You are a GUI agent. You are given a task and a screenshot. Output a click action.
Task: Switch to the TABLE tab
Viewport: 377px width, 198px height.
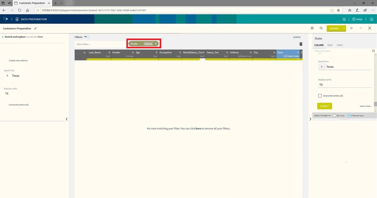(x=340, y=45)
